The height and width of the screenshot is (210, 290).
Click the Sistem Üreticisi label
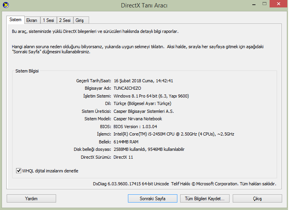97,111
